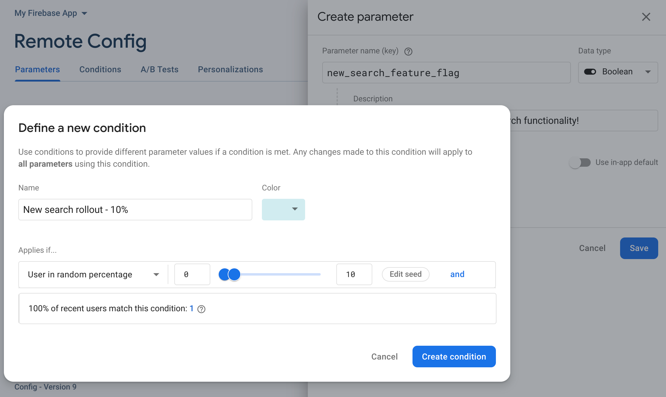
Task: Expand the Data type Boolean dropdown
Action: pyautogui.click(x=649, y=72)
